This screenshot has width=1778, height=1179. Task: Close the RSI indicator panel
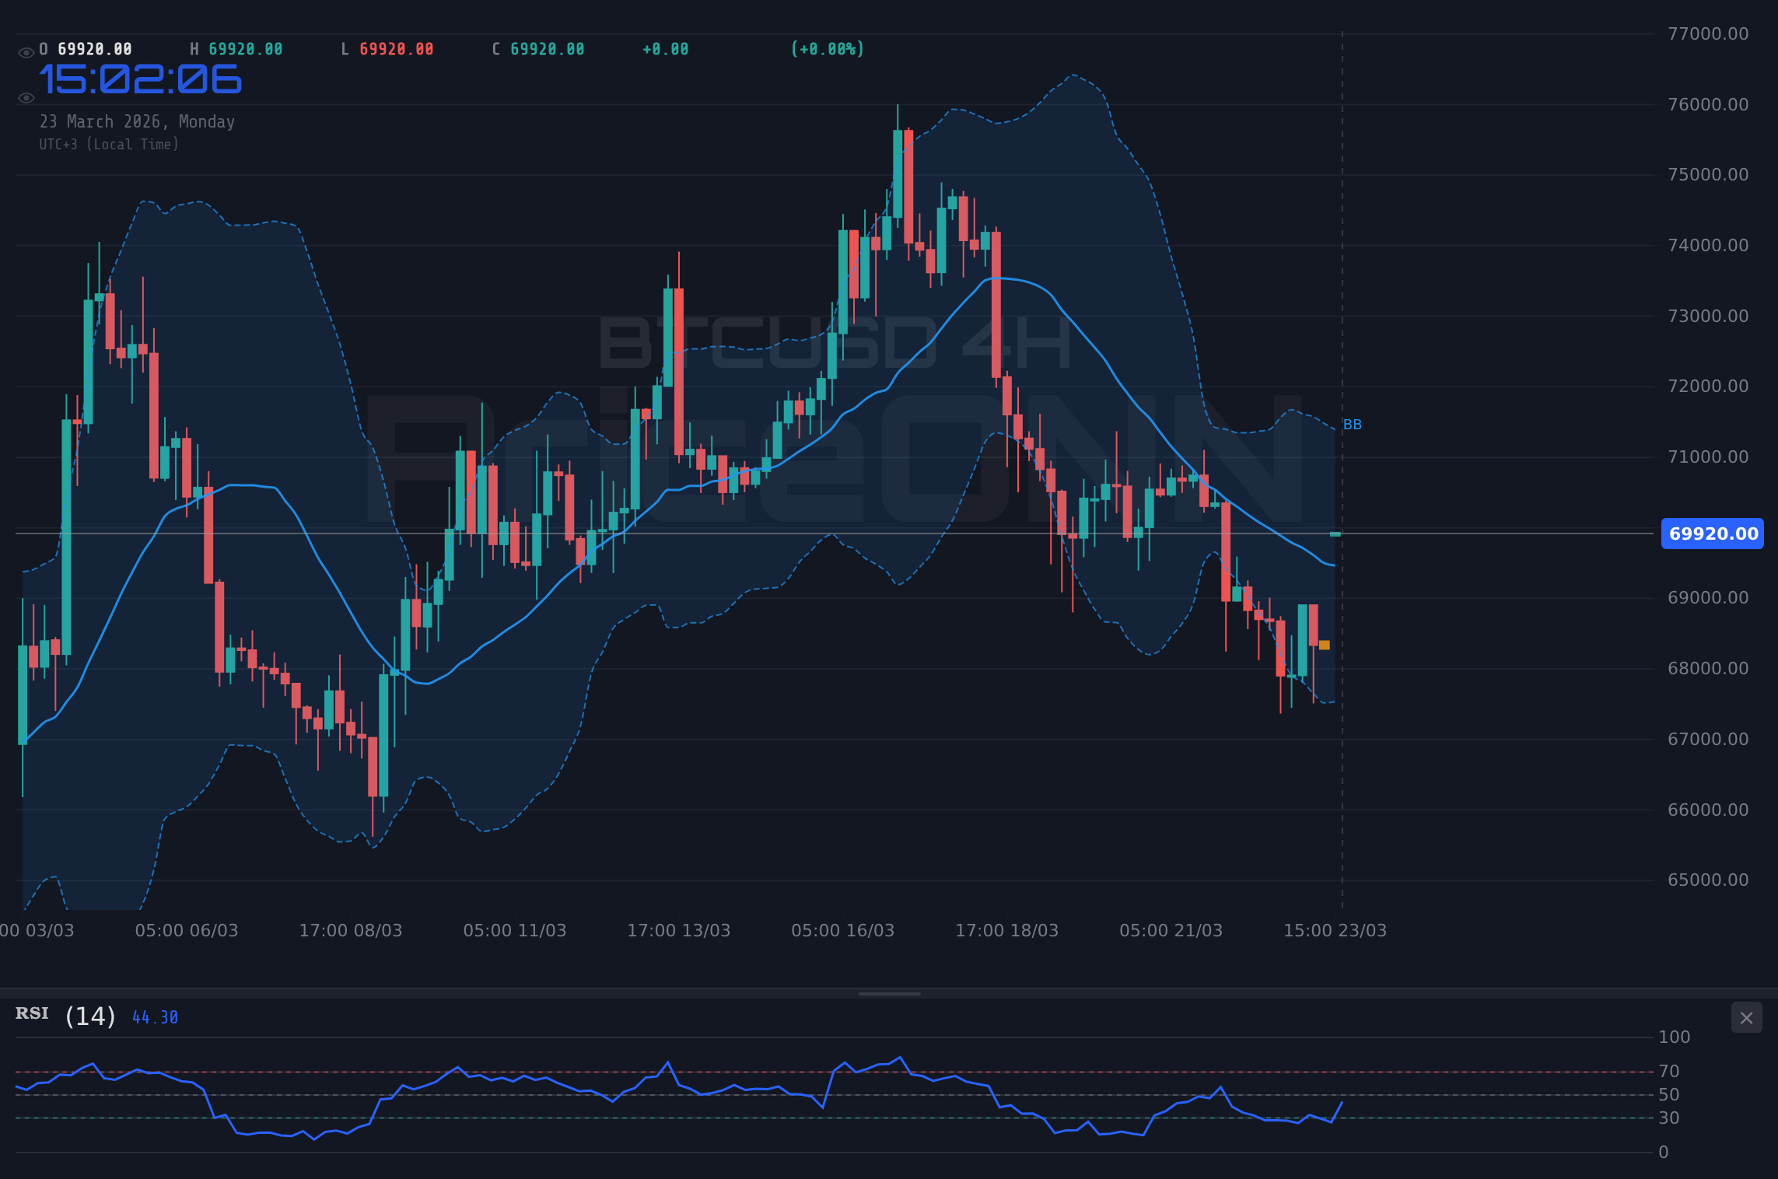click(1745, 1018)
